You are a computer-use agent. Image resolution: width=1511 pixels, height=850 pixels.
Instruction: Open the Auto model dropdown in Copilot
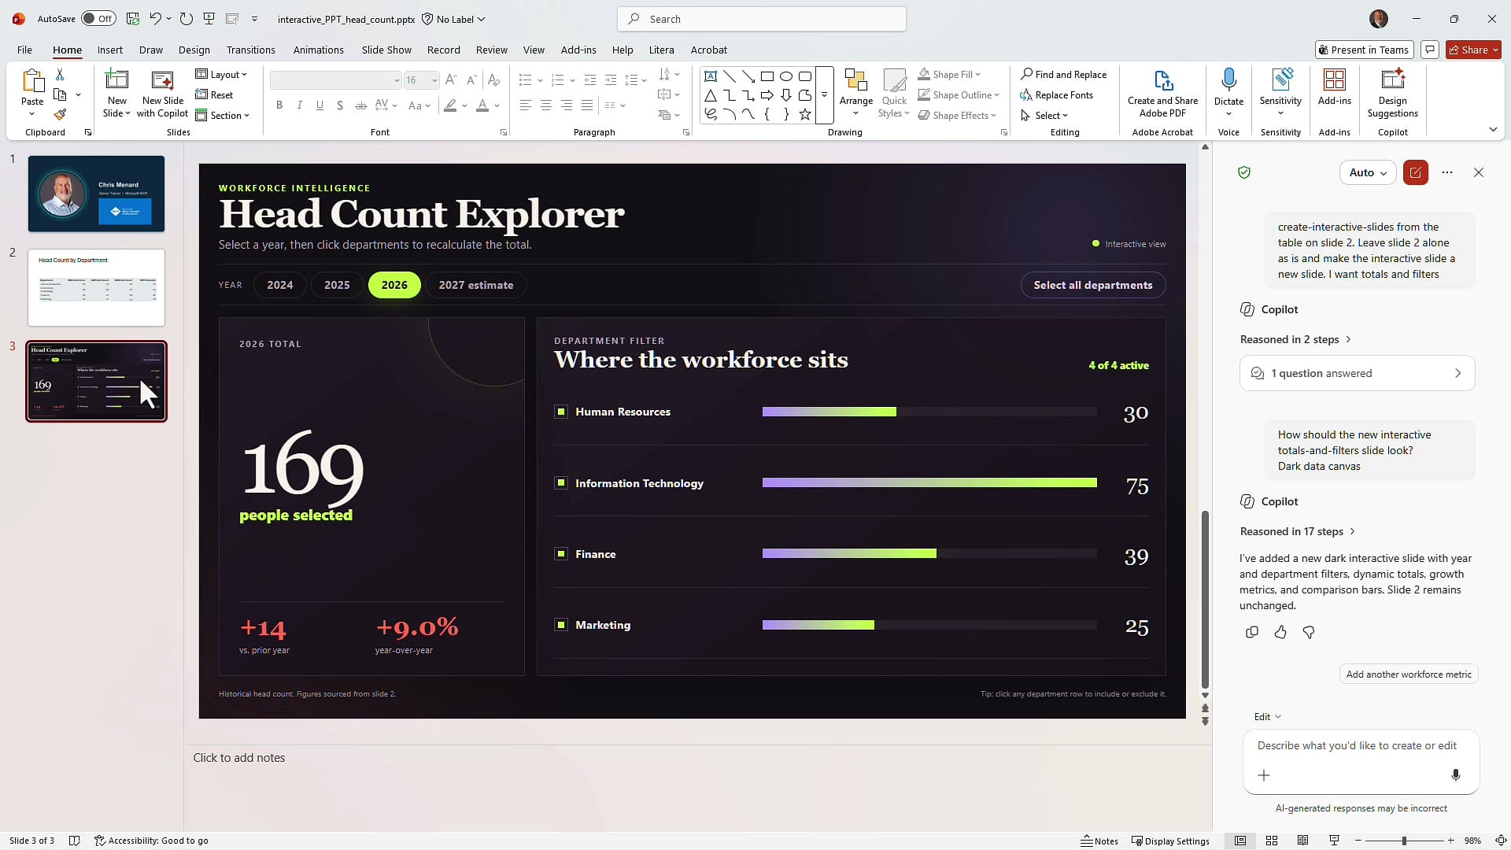[x=1368, y=172]
